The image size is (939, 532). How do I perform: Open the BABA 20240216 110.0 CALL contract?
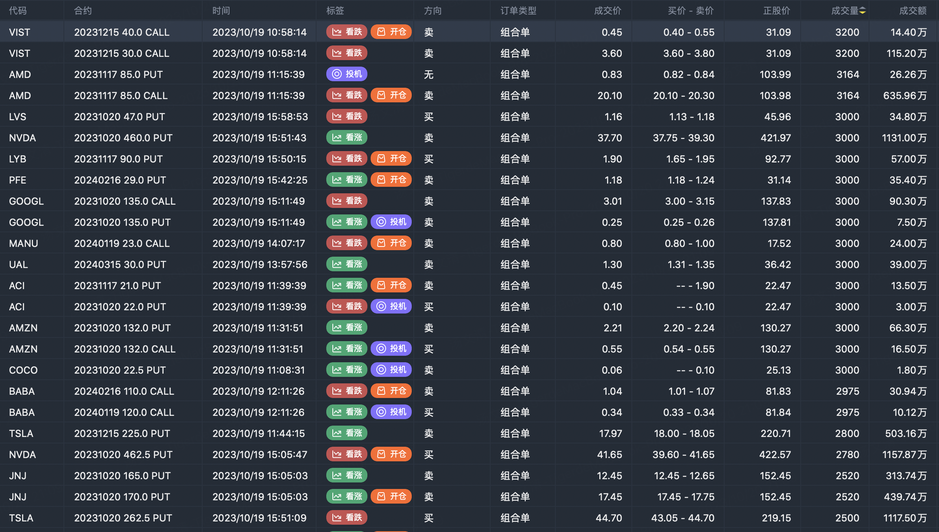[x=124, y=391]
